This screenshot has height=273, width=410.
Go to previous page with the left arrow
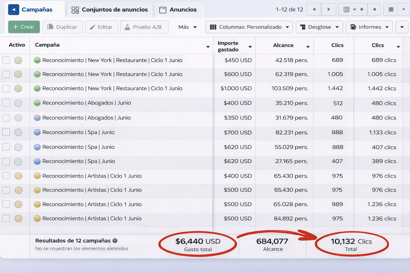[x=314, y=10]
